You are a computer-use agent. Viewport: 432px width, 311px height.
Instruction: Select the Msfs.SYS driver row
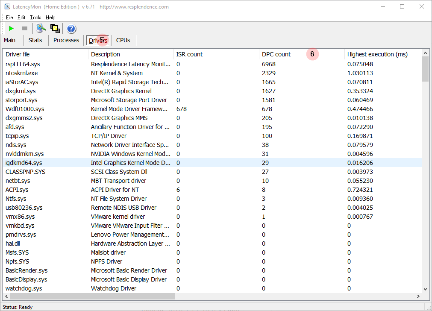212,252
